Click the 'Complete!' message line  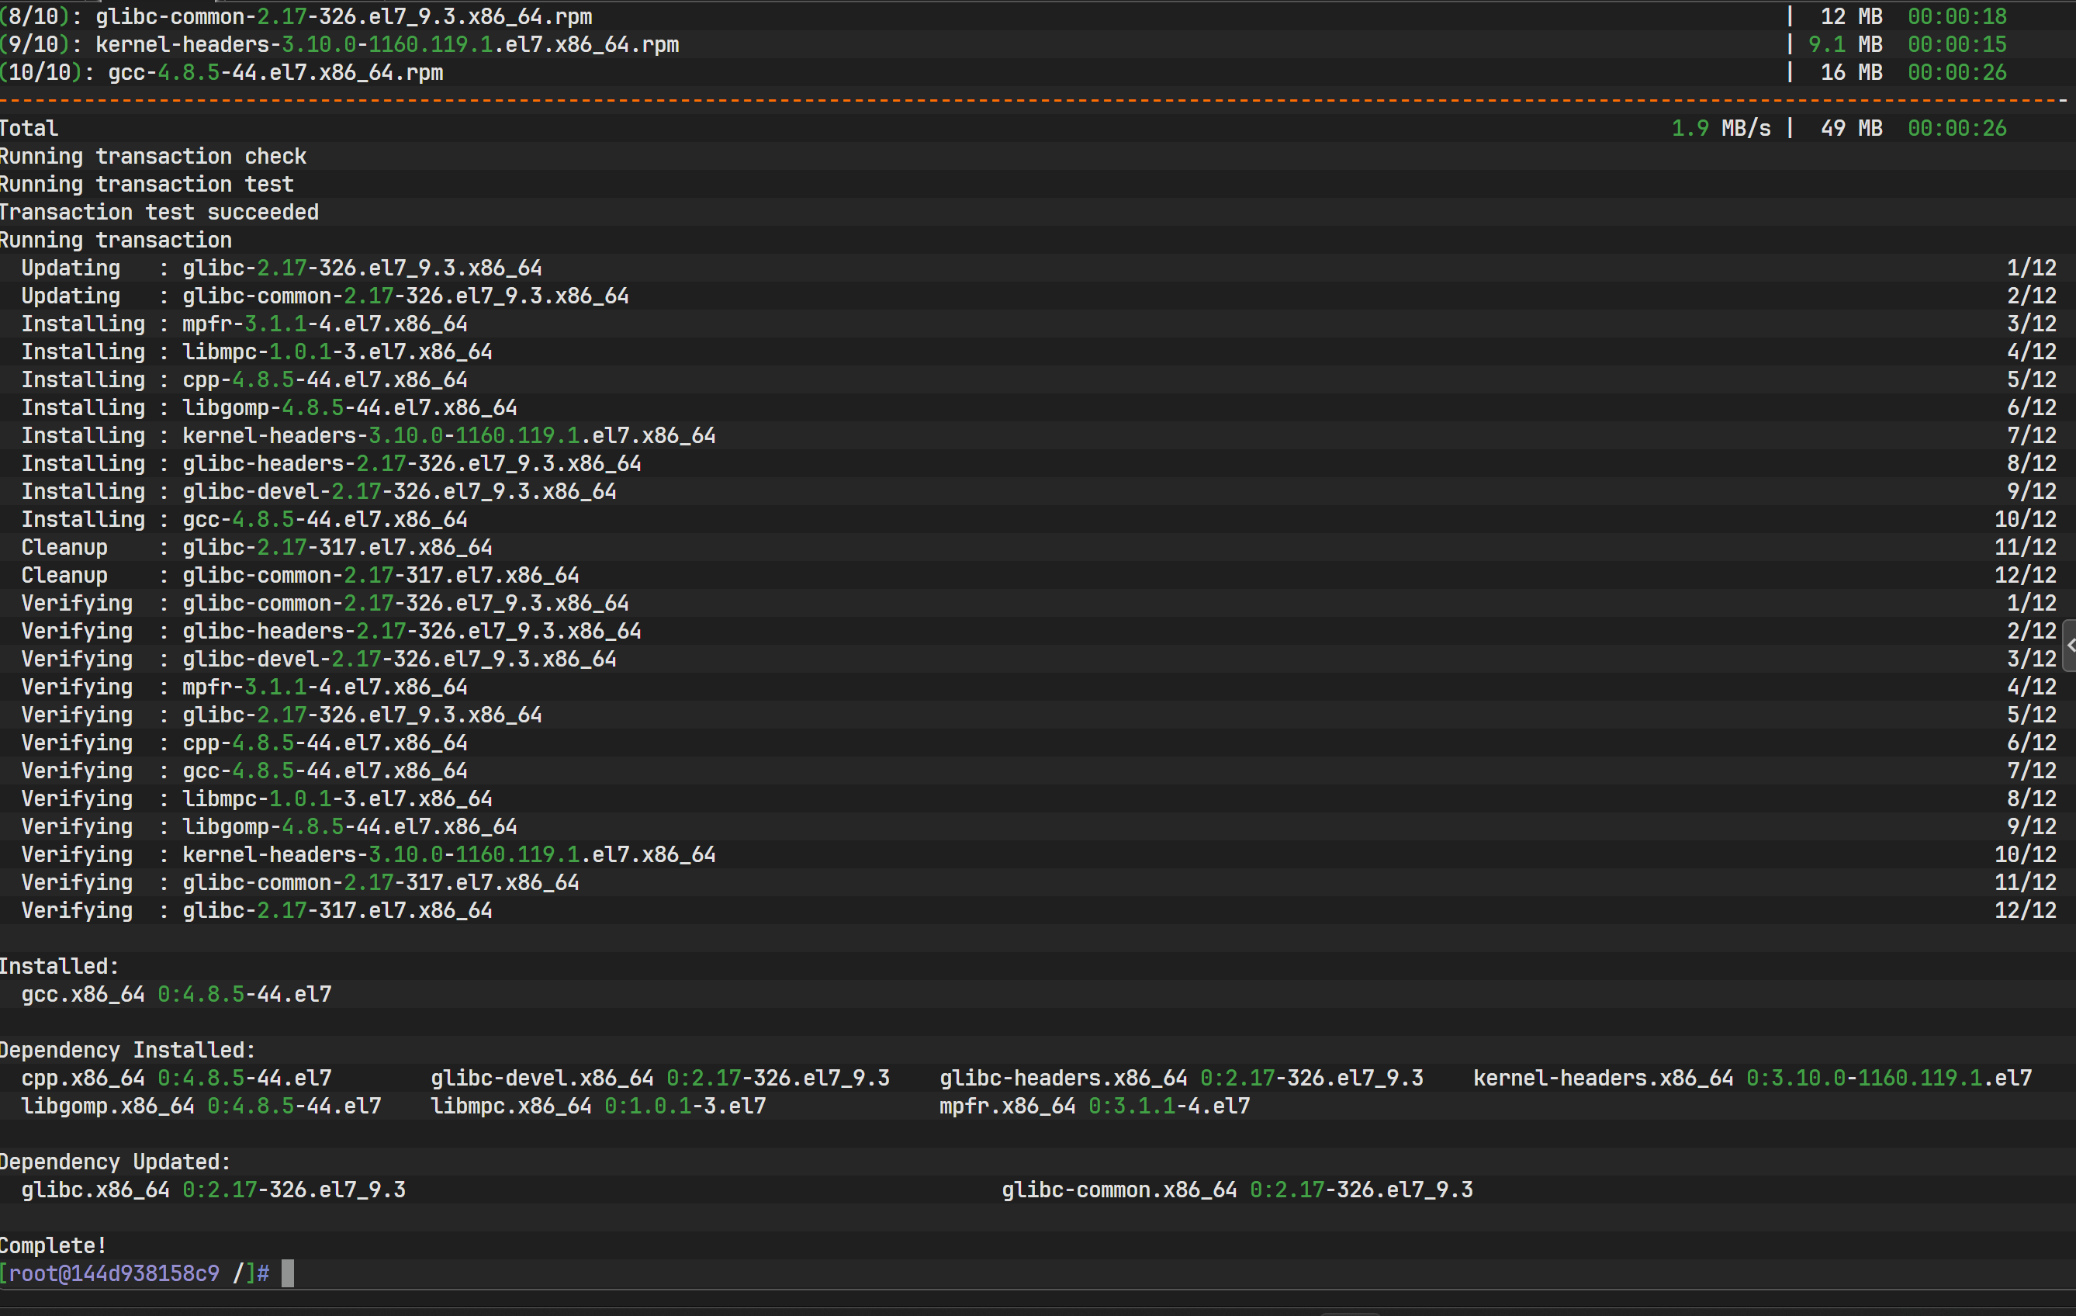point(53,1245)
